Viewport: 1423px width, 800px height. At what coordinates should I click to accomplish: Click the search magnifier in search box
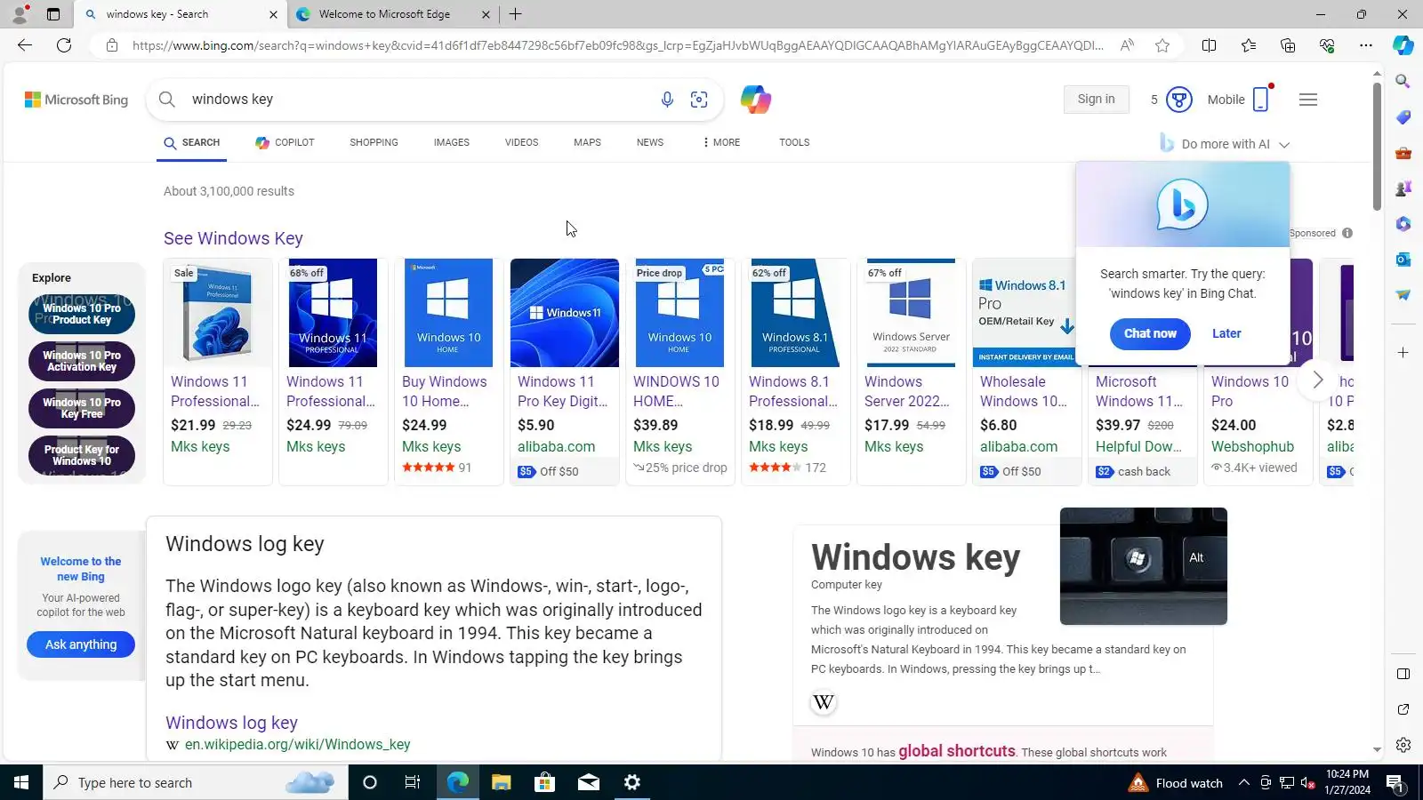click(167, 100)
